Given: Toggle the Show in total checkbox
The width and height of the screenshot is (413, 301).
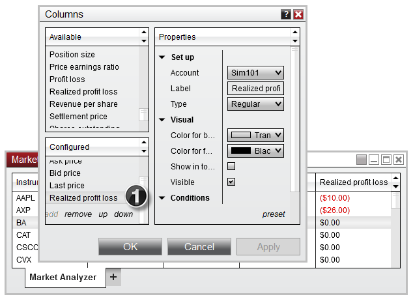Looking at the screenshot, I should tap(231, 167).
